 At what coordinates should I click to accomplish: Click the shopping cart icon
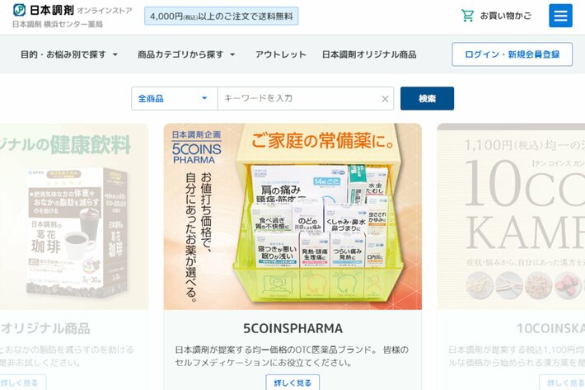pos(467,16)
